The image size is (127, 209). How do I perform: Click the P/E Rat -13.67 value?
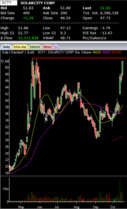(106, 33)
